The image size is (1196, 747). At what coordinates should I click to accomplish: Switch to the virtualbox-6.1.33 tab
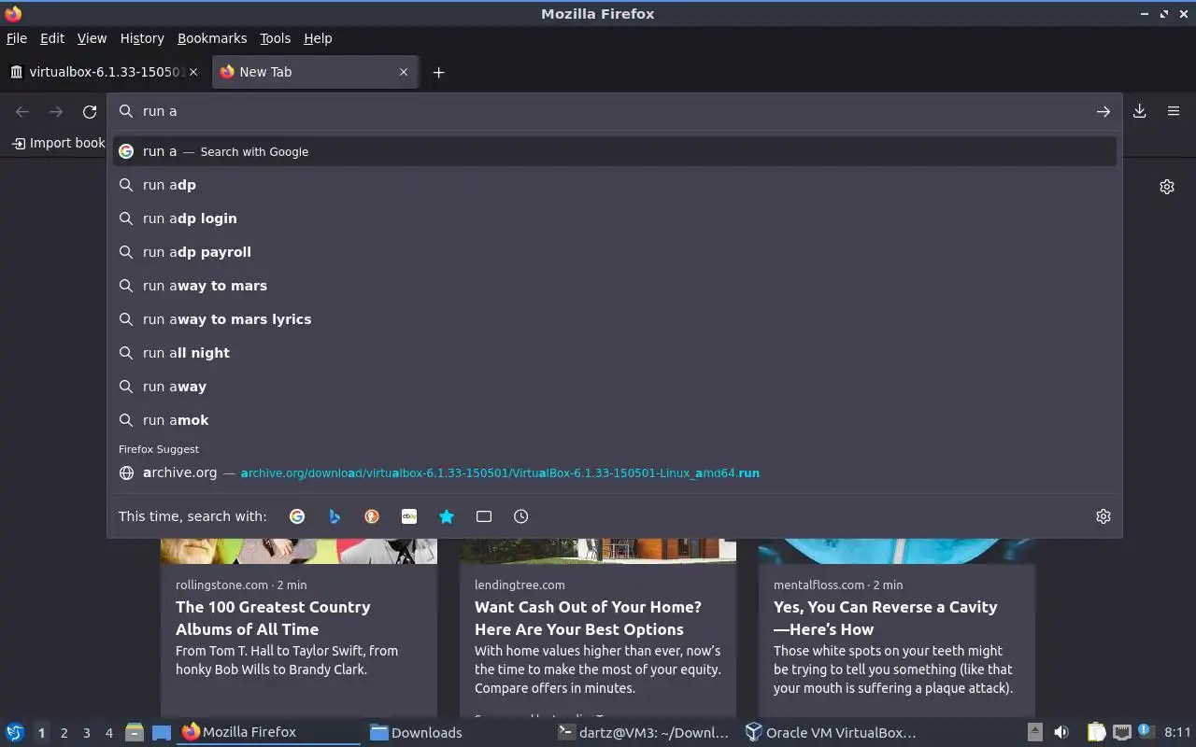coord(103,72)
